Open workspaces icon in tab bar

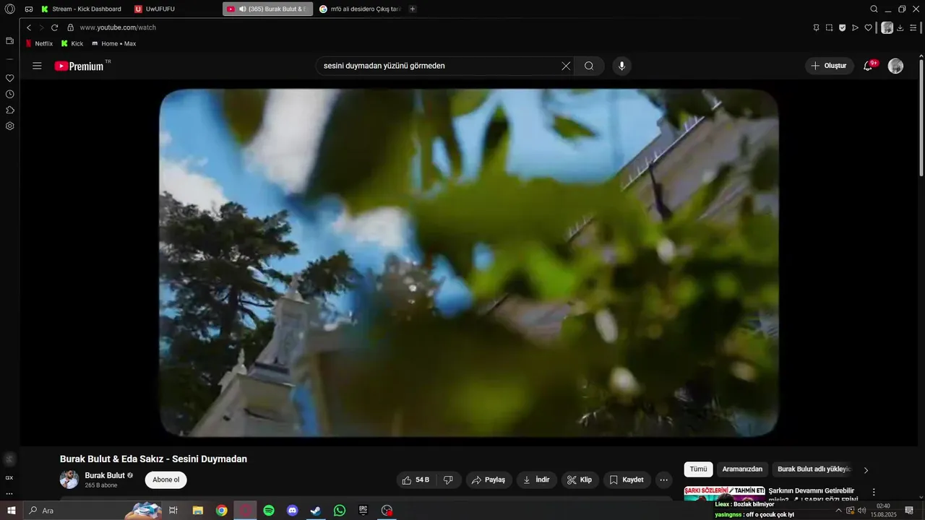(28, 9)
